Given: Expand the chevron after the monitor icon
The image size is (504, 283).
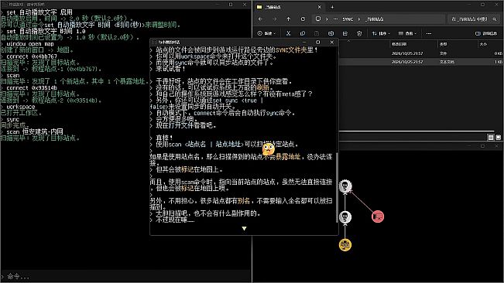Looking at the screenshot, I should point(327,19).
